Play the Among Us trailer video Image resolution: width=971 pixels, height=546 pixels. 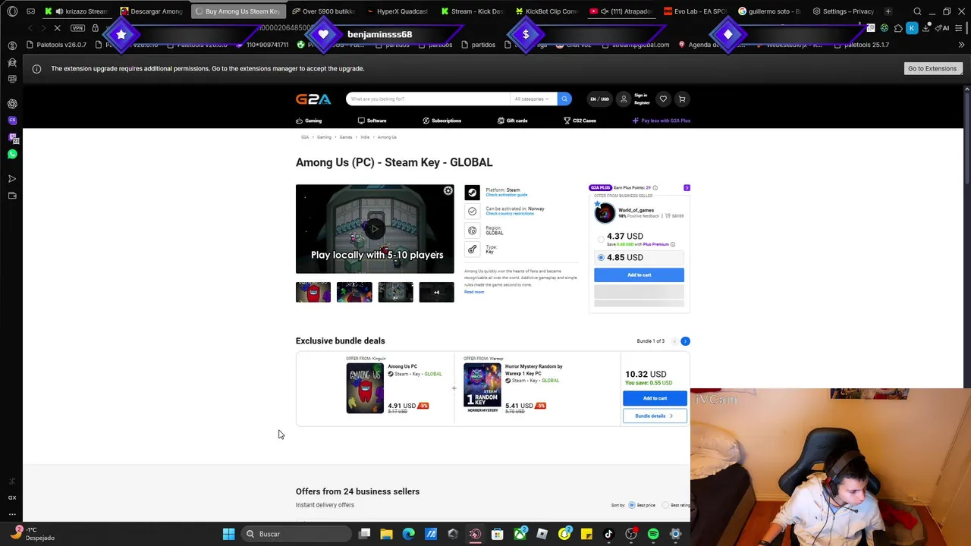[375, 228]
